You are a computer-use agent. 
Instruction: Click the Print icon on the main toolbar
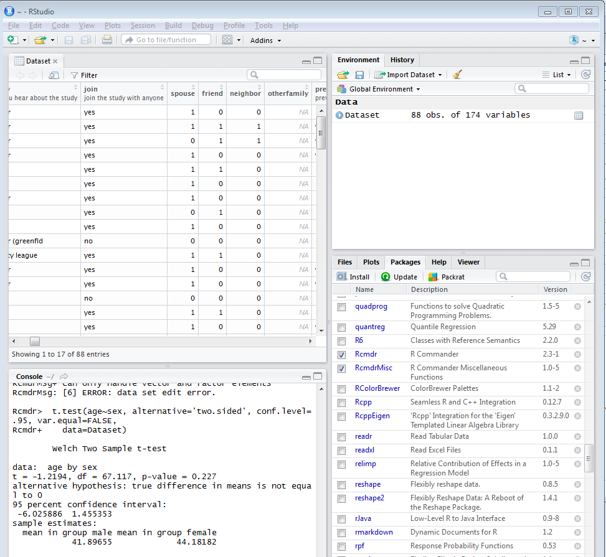[106, 39]
